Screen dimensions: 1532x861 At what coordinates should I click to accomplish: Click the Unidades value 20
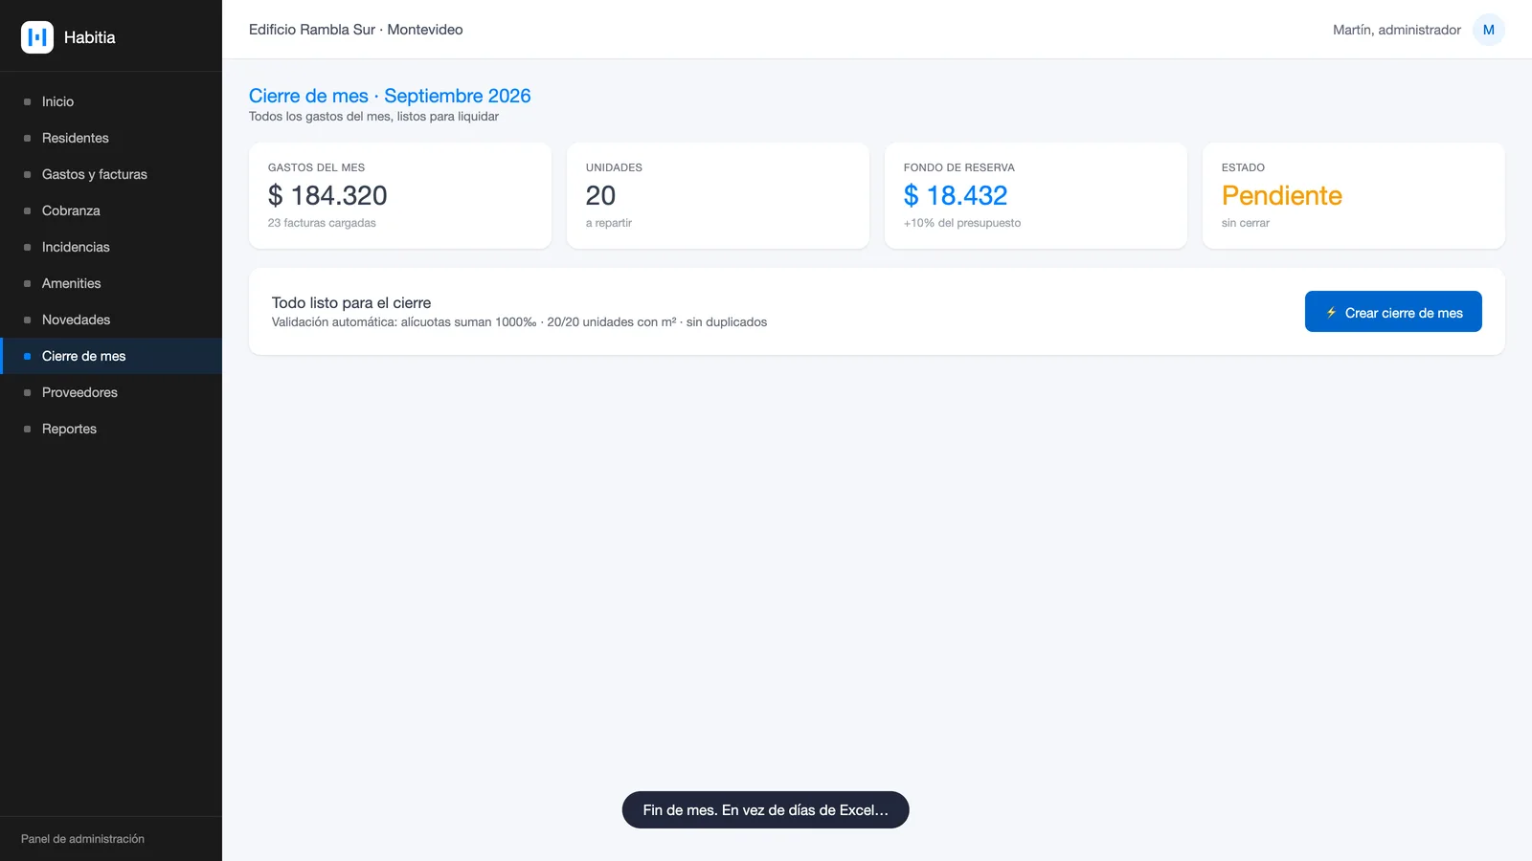600,195
